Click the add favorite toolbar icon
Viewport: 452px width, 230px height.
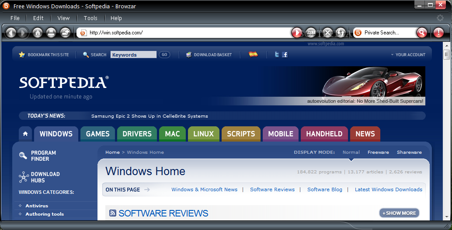point(66,33)
